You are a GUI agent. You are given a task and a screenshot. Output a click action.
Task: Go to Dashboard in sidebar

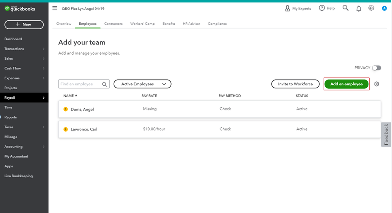tap(13, 39)
